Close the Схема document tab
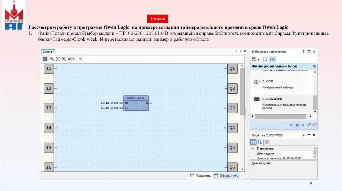Viewport: 342px width, 191px height. pos(245,51)
